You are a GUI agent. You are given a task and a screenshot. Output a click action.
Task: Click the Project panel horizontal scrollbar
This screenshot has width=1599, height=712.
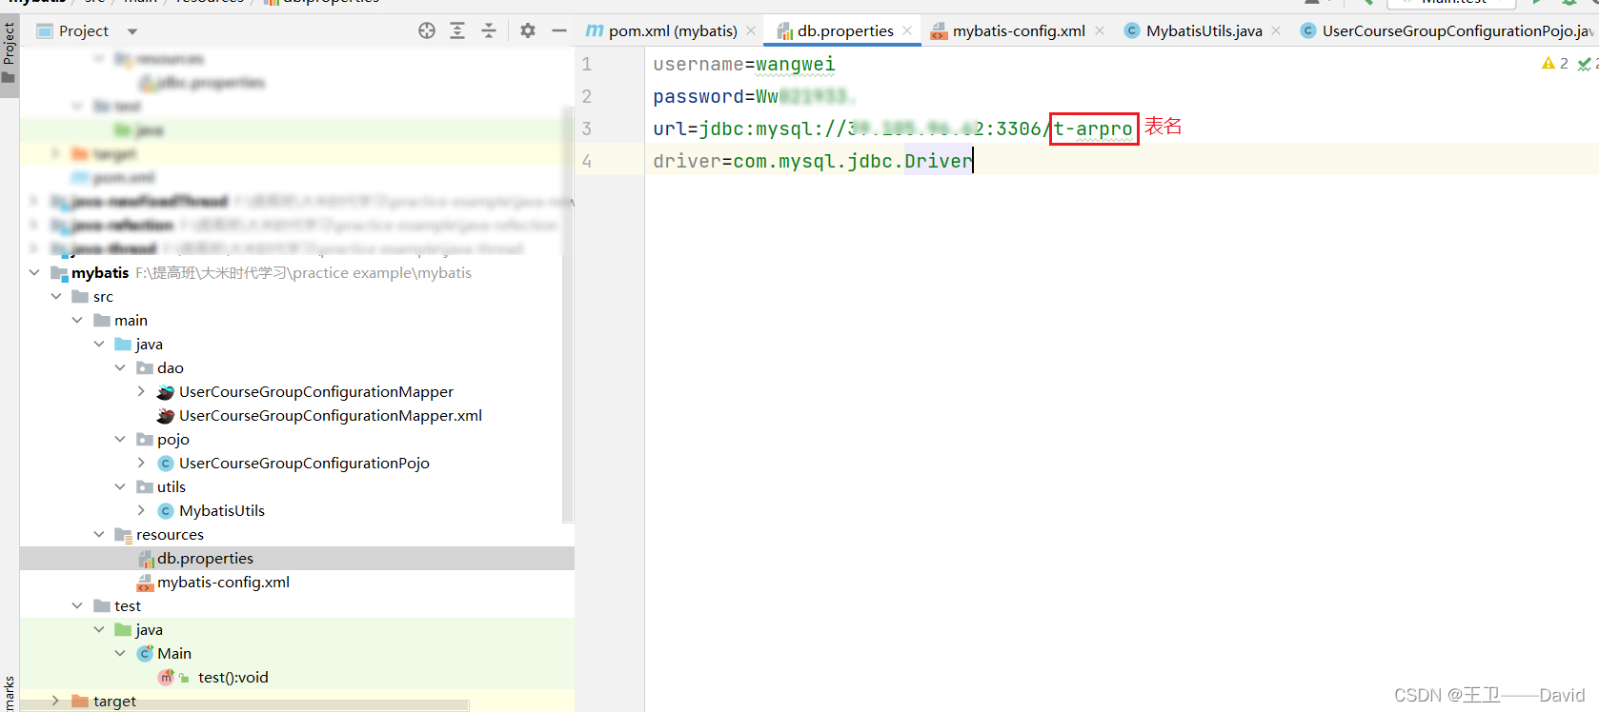coord(246,705)
